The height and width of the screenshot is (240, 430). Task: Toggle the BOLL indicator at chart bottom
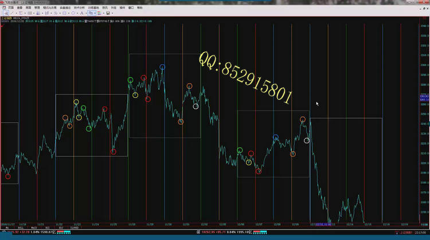[x=20, y=227]
